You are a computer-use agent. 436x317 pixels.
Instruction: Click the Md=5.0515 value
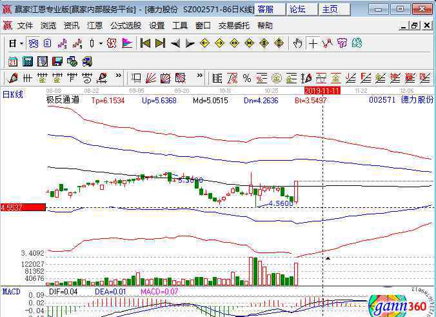click(x=210, y=101)
